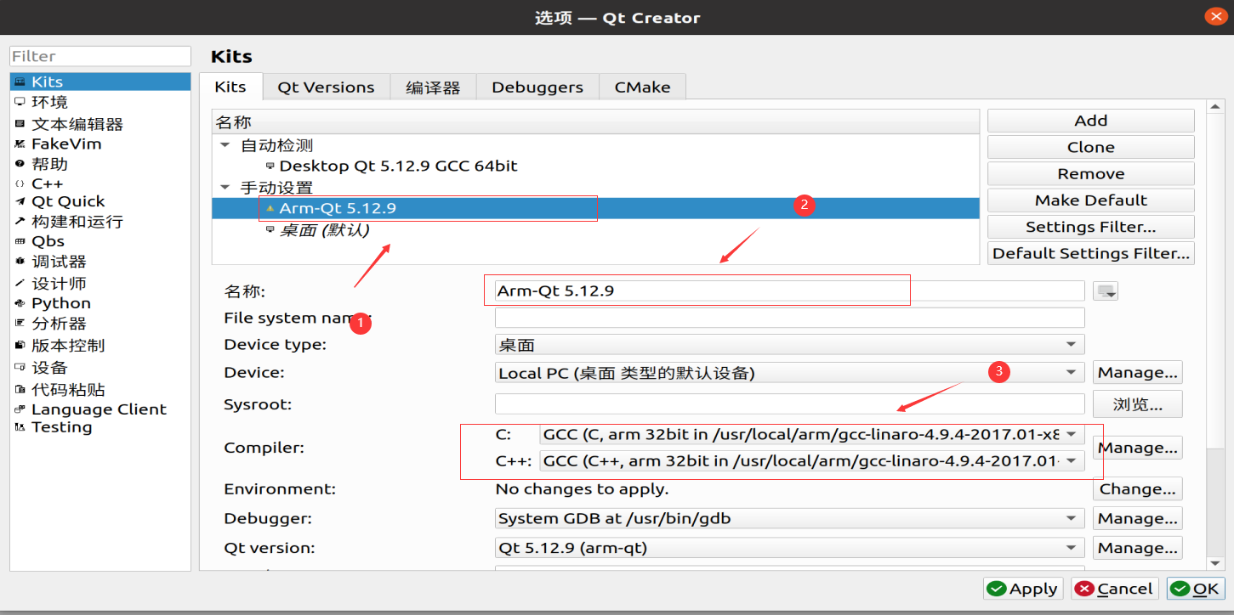Click the kit icon button beside 名称 field
1234x615 pixels.
coord(1106,291)
